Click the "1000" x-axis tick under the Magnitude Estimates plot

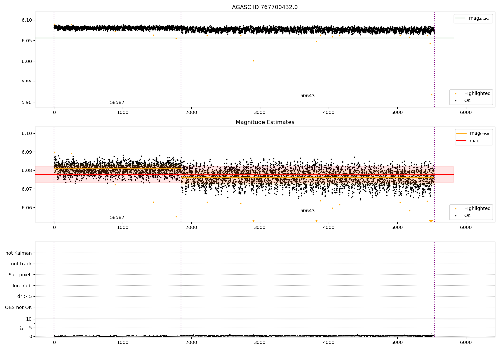(123, 228)
